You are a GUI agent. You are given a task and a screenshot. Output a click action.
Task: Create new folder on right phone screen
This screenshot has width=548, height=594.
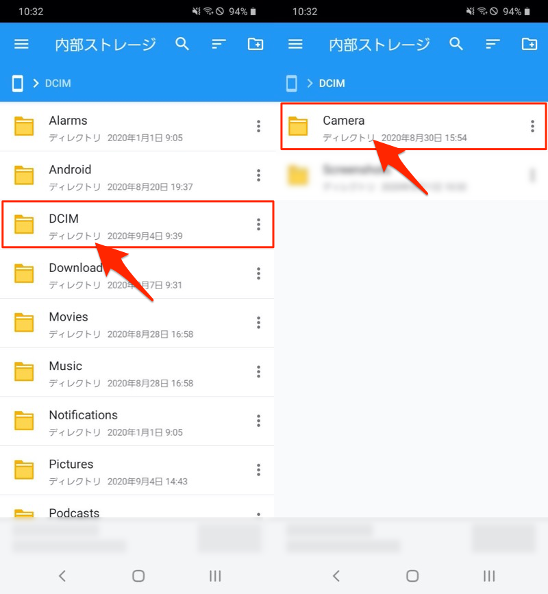coord(529,45)
